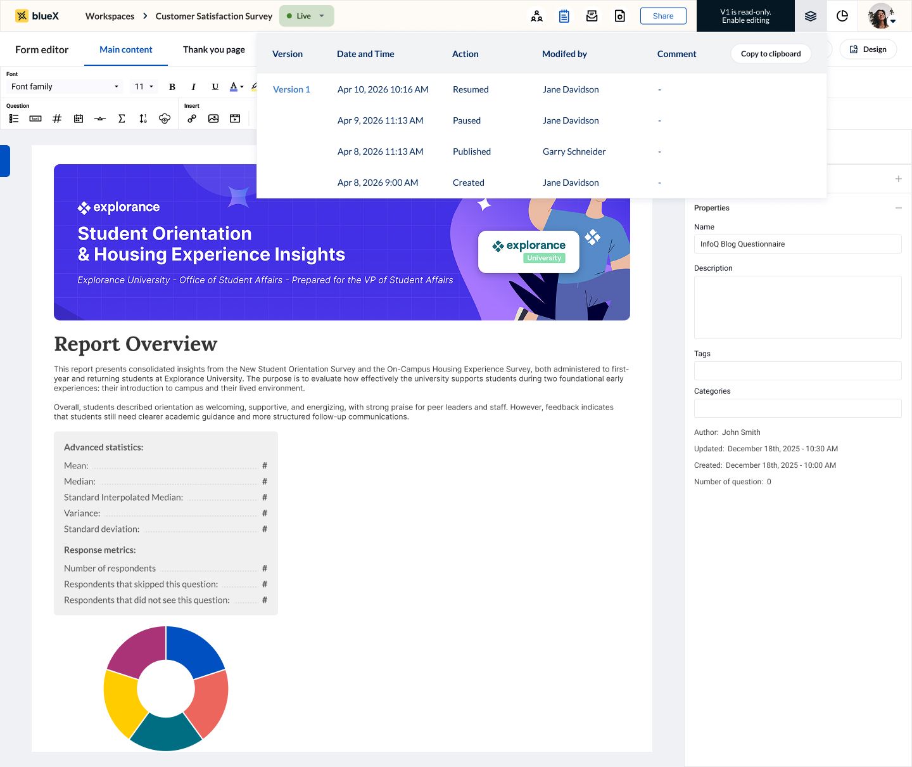Viewport: 912px width, 767px height.
Task: Apply bold formatting
Action: pyautogui.click(x=172, y=87)
